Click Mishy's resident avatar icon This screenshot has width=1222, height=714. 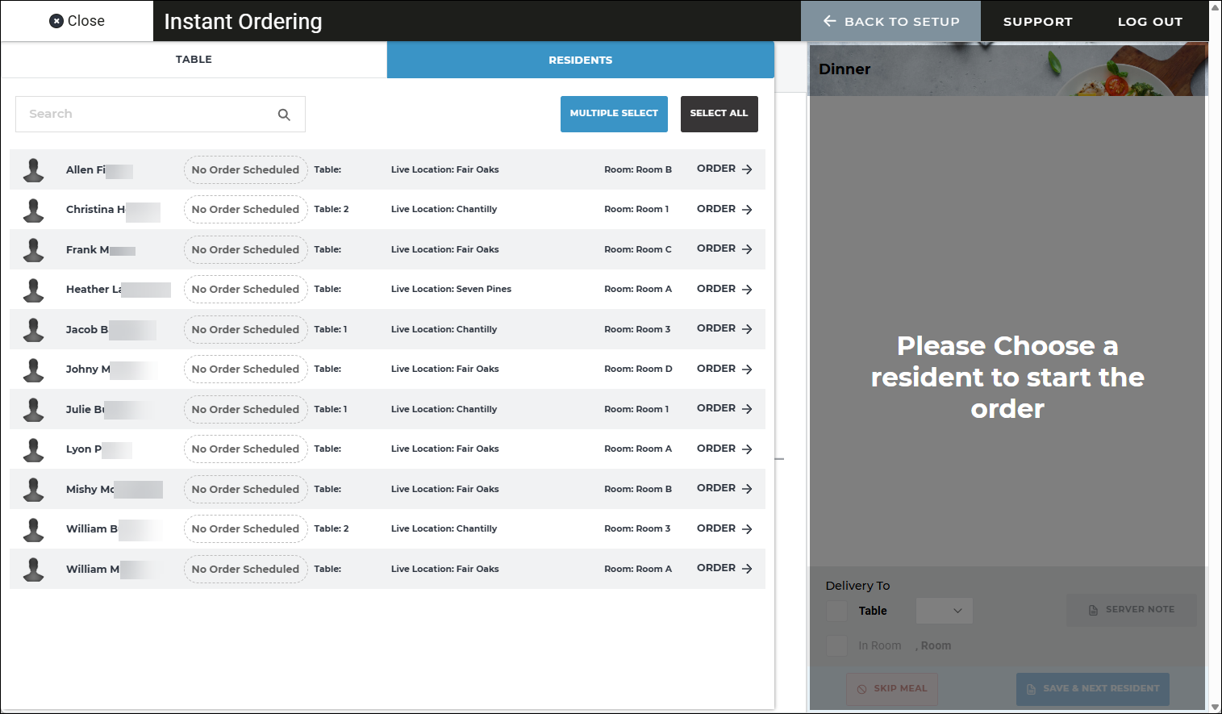34,489
